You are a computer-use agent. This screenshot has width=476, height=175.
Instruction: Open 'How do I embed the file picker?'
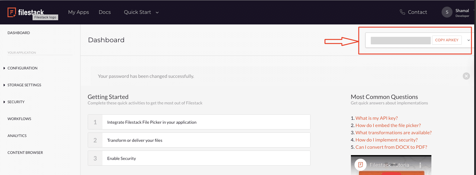(x=388, y=125)
